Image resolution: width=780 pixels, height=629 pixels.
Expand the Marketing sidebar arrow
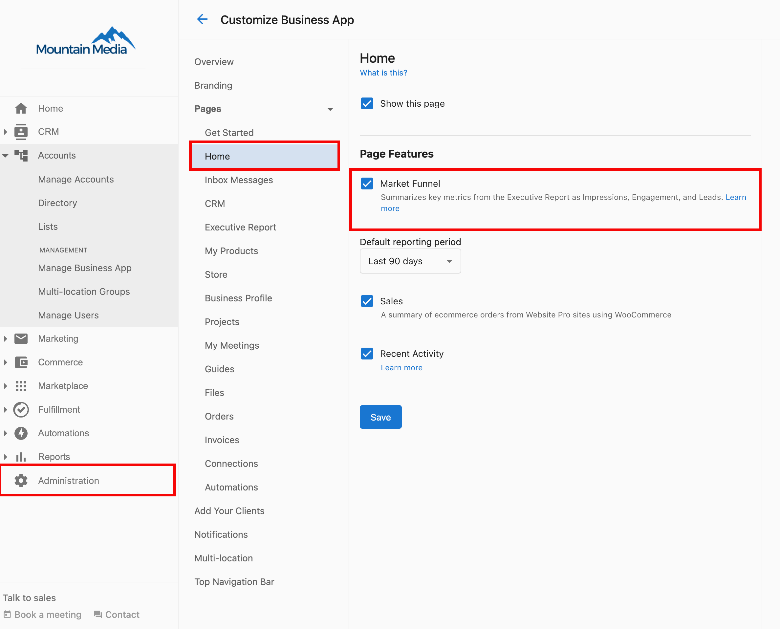tap(5, 338)
